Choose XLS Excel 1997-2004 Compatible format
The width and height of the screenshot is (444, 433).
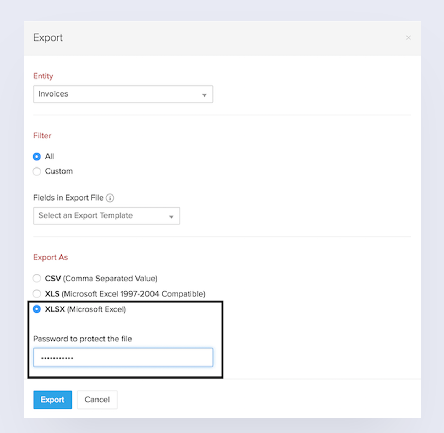[x=37, y=294]
